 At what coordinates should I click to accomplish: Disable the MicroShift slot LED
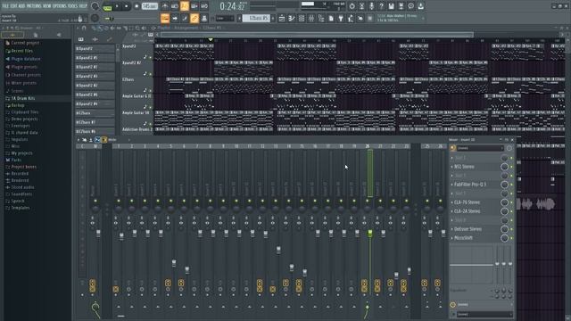coord(511,238)
